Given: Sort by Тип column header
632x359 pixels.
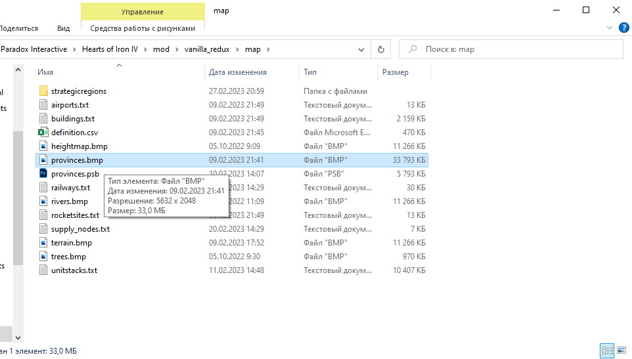Looking at the screenshot, I should click(x=338, y=72).
